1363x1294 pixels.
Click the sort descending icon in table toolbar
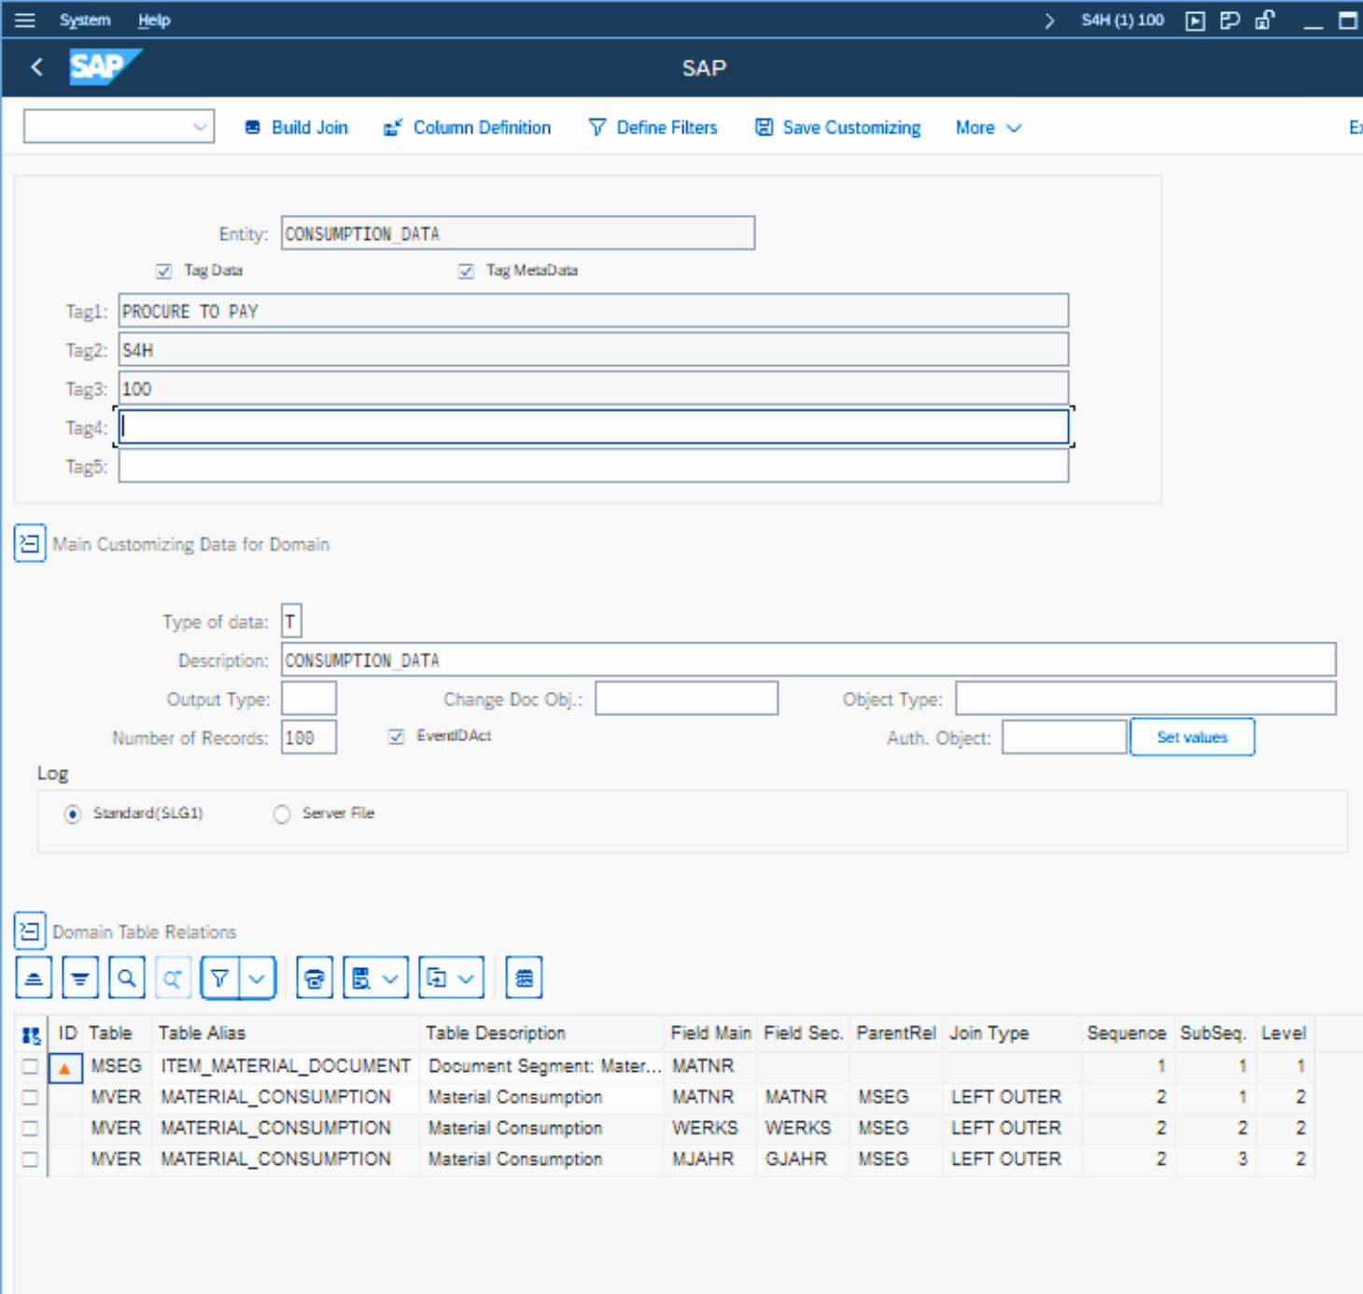pyautogui.click(x=80, y=978)
